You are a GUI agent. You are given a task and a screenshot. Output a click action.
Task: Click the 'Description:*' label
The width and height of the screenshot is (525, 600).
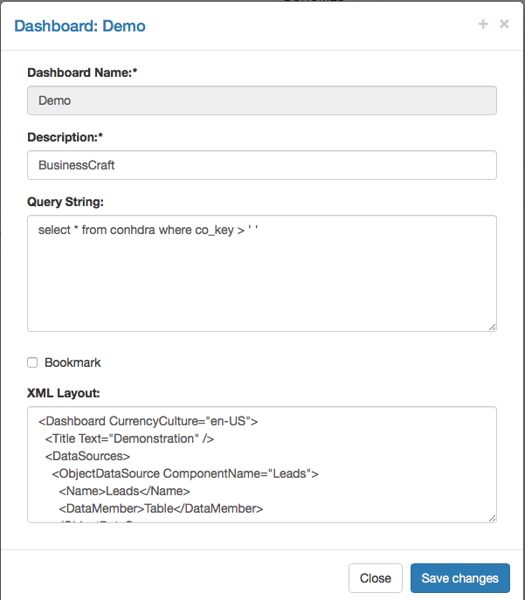(x=65, y=137)
